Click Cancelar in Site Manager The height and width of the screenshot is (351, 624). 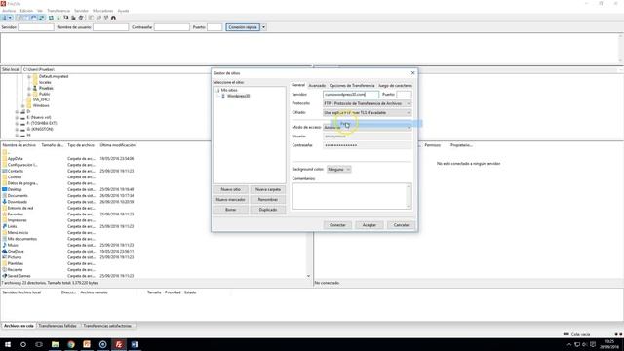[x=401, y=225]
